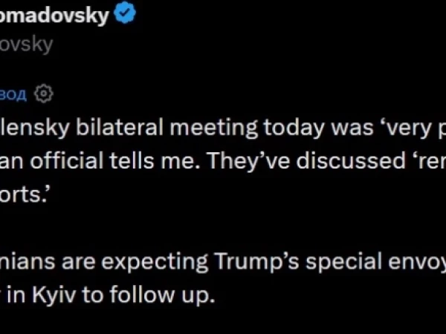
Task: Click the word "Trump's" in the second paragraph
Action: point(256,261)
